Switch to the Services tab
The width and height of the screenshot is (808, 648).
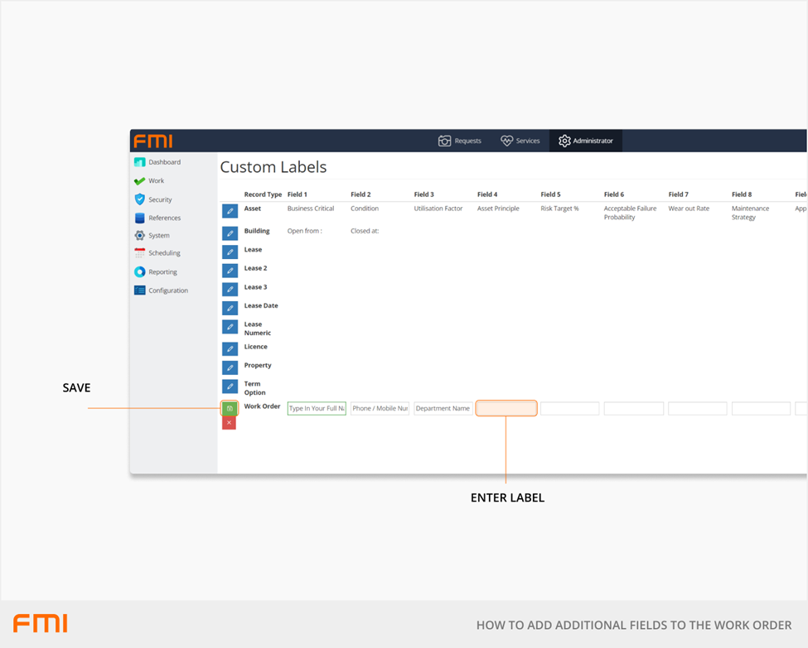(x=520, y=141)
